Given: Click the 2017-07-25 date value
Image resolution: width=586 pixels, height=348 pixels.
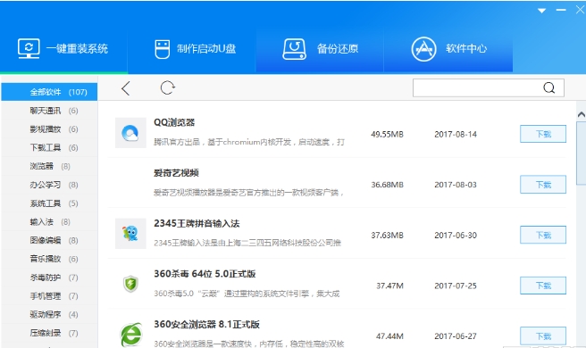Looking at the screenshot, I should [456, 286].
